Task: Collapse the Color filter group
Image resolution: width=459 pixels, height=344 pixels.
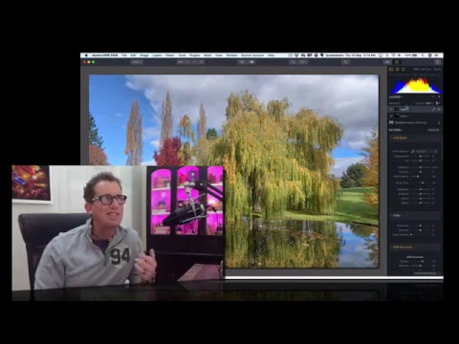Action: tap(396, 216)
